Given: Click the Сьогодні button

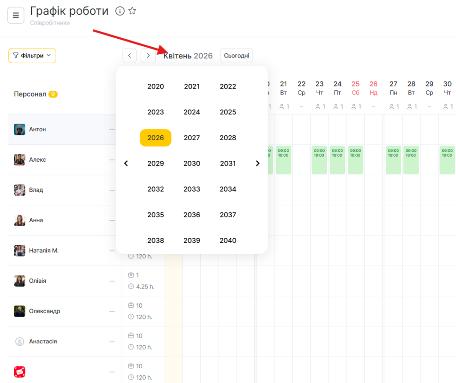Looking at the screenshot, I should tap(236, 56).
